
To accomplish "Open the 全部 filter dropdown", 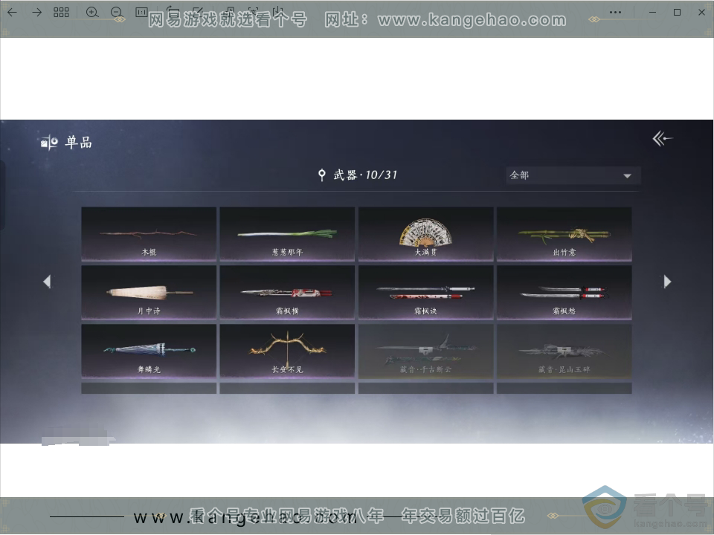I will click(573, 175).
